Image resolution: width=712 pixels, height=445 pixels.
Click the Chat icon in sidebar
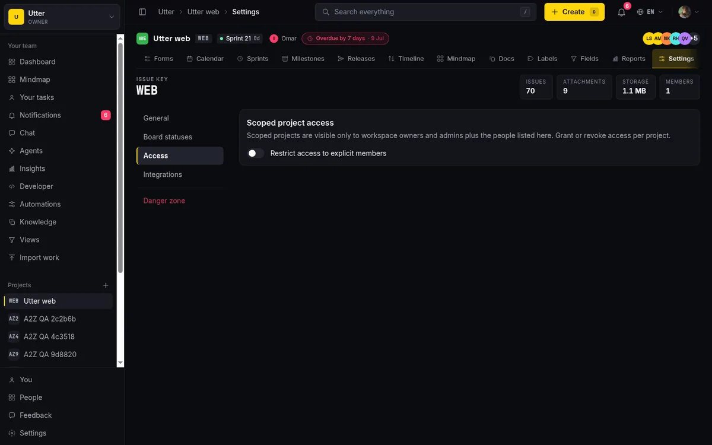(12, 133)
